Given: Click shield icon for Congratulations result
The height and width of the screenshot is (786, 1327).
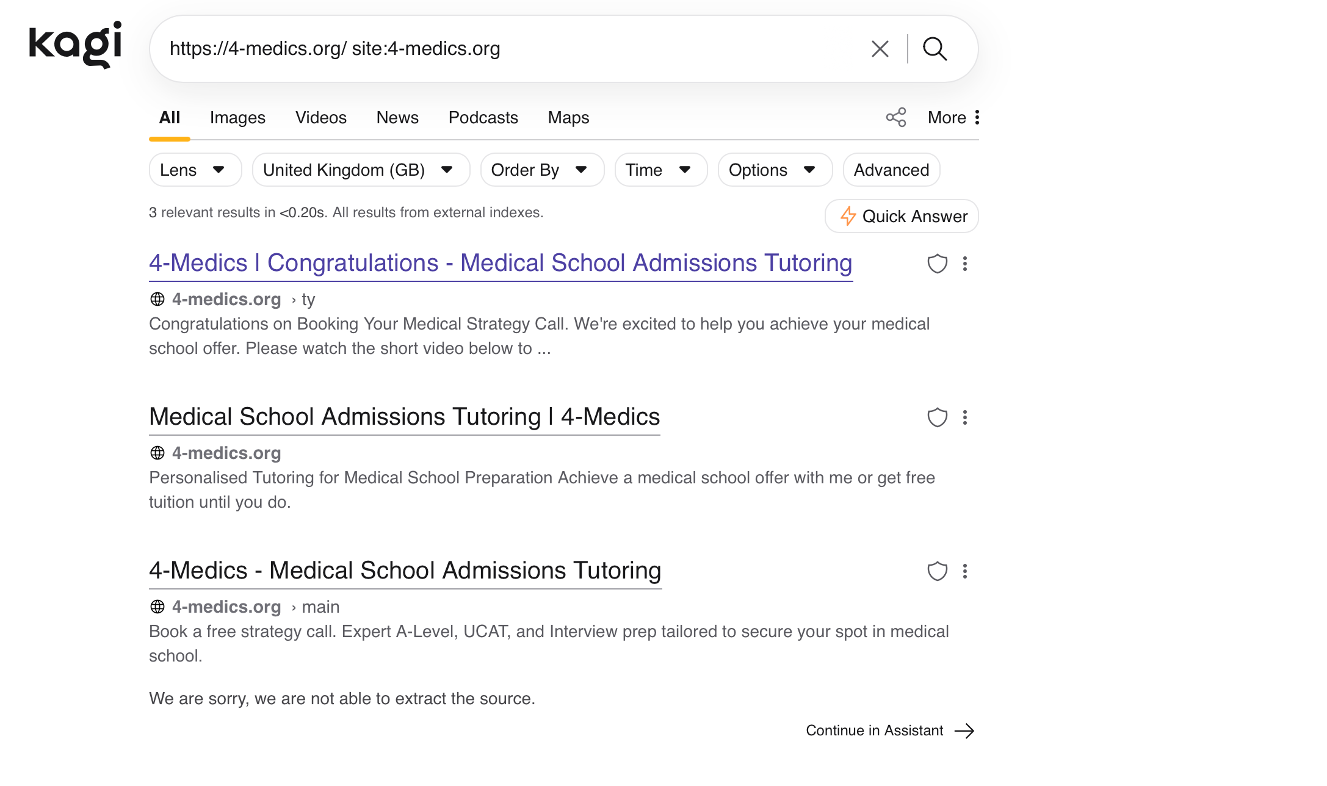Looking at the screenshot, I should (938, 264).
